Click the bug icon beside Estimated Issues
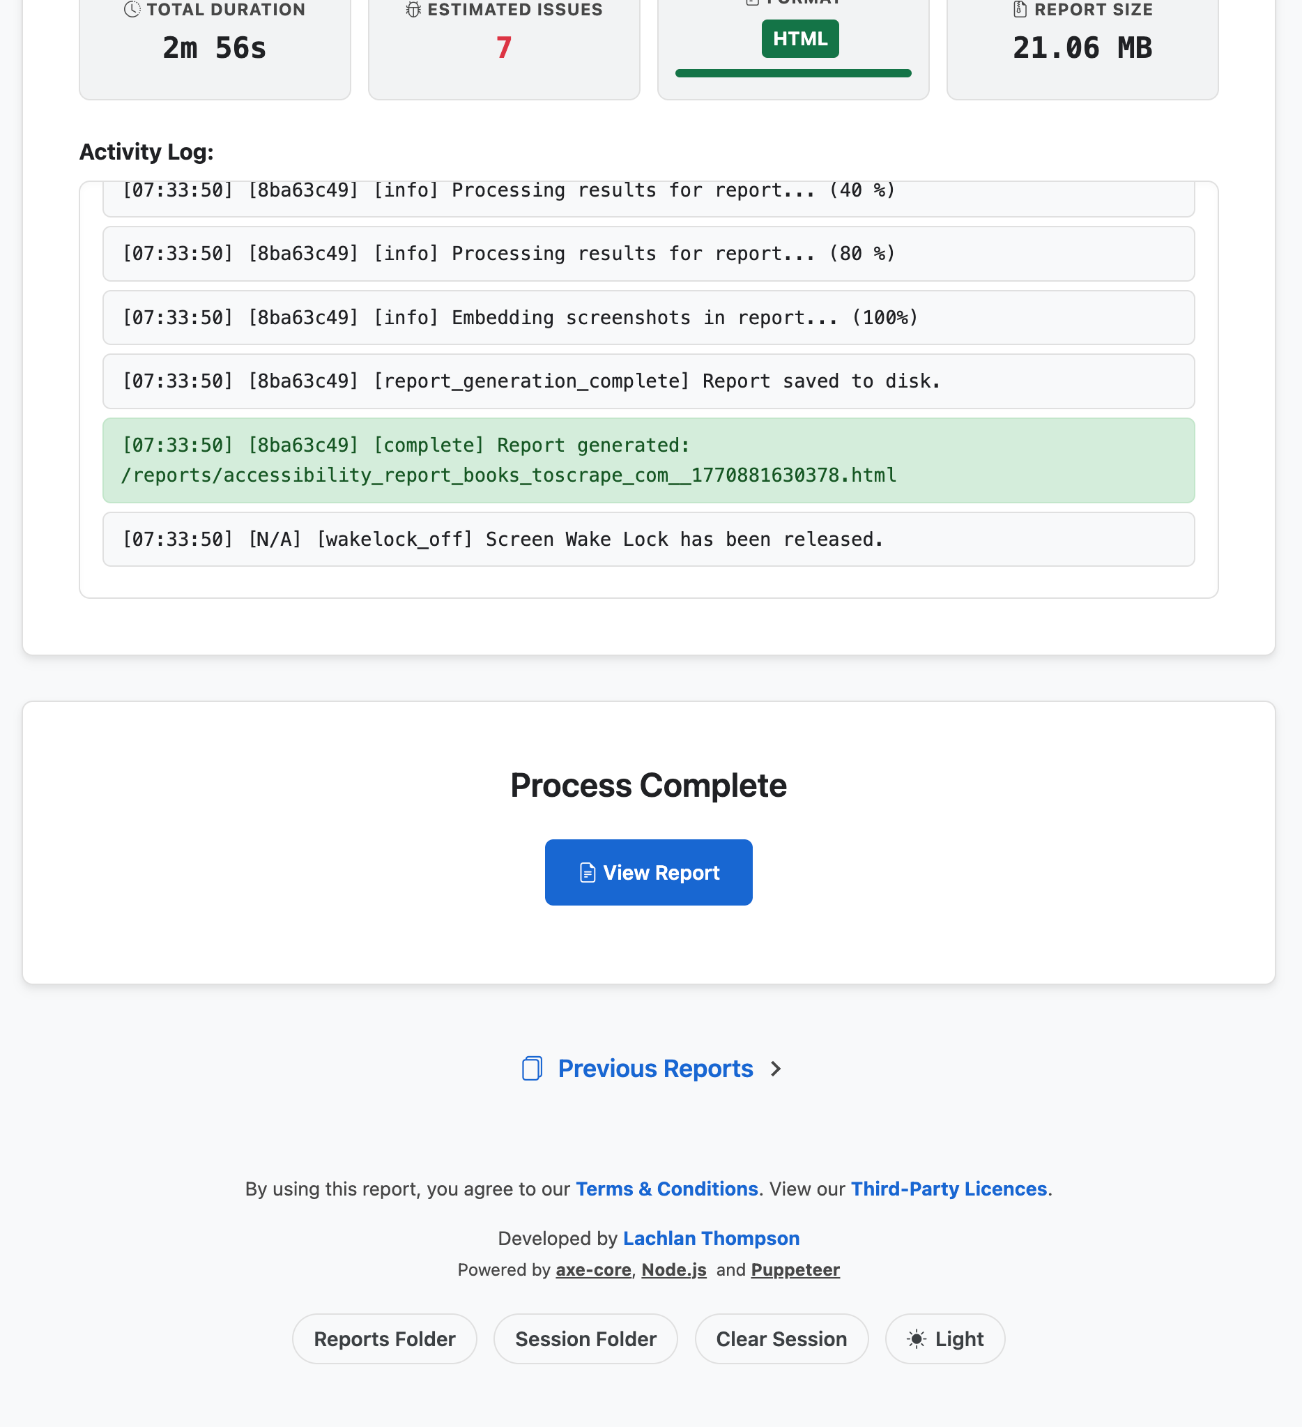The image size is (1302, 1427). [x=413, y=9]
